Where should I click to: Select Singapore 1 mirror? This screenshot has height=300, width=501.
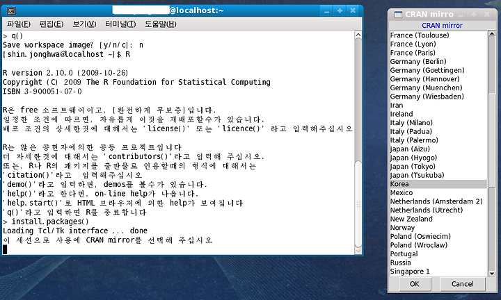click(438, 272)
